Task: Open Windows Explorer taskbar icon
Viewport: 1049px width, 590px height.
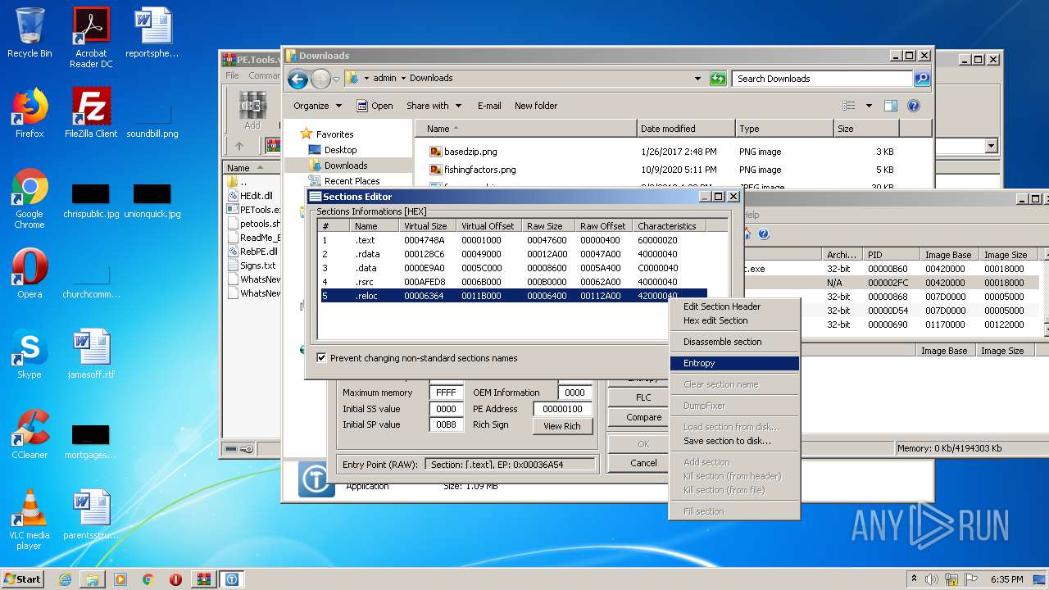Action: click(93, 579)
